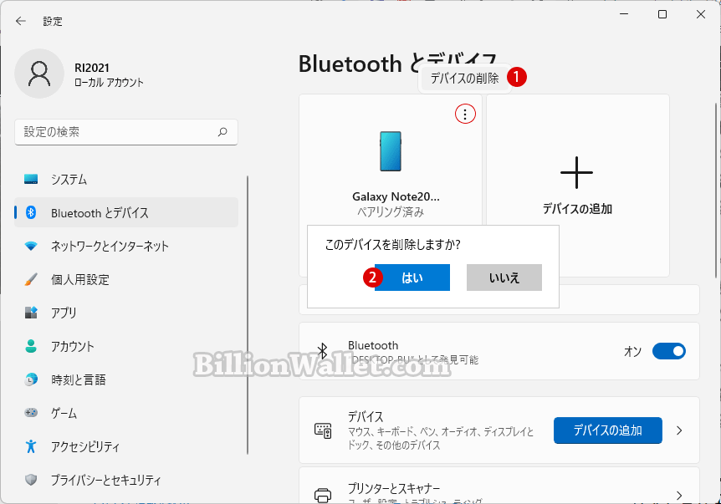Click the user profile avatar
This screenshot has width=721, height=504.
click(39, 74)
